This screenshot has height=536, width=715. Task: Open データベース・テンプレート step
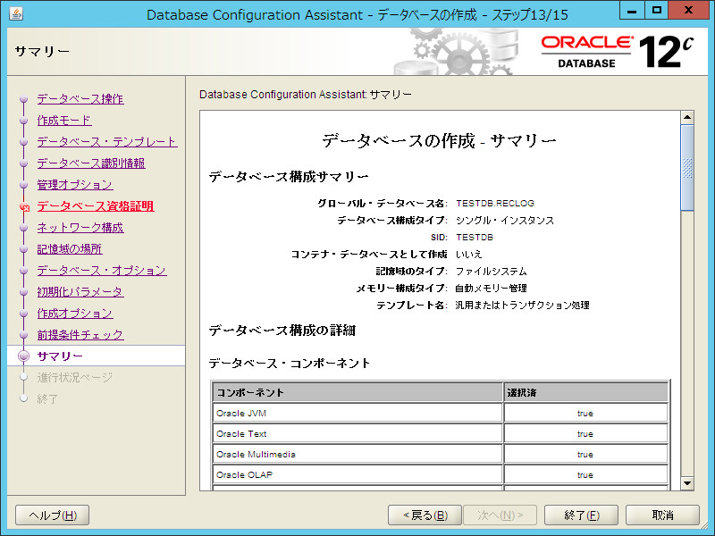tap(107, 142)
